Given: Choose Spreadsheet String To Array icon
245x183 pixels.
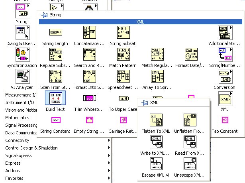Looking at the screenshot, I should click(123, 76).
